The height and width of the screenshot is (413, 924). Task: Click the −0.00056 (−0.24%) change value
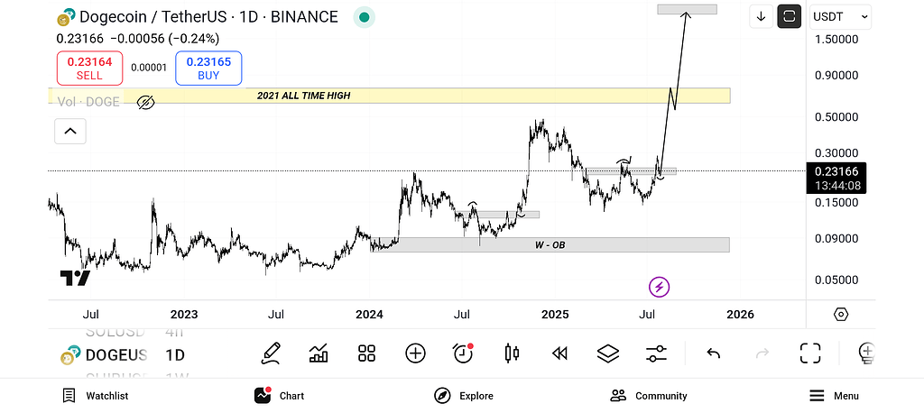164,39
